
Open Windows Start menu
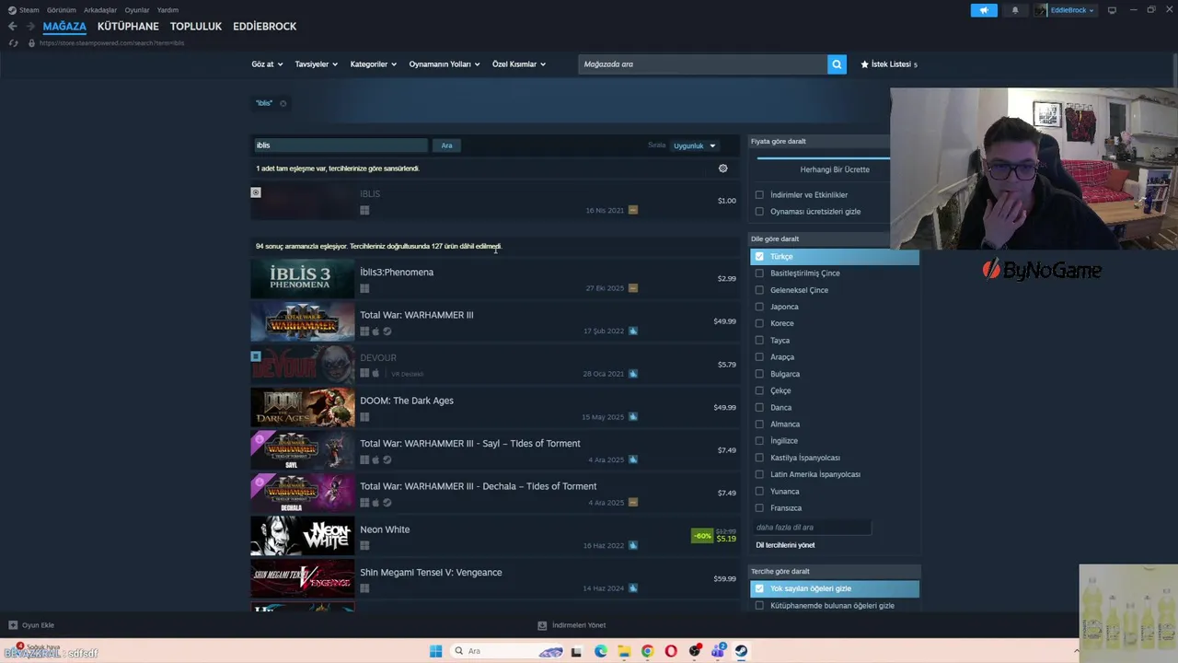pos(435,651)
